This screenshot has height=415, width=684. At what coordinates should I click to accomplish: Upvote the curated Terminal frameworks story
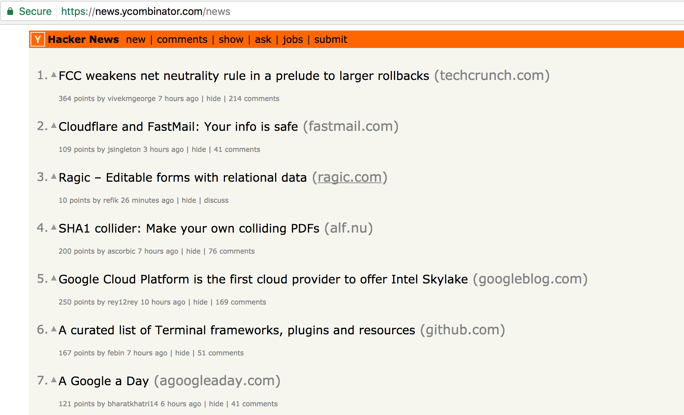coord(54,329)
